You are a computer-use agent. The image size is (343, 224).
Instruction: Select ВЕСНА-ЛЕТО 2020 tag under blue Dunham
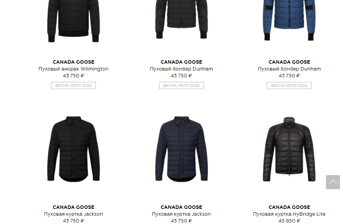tap(289, 86)
